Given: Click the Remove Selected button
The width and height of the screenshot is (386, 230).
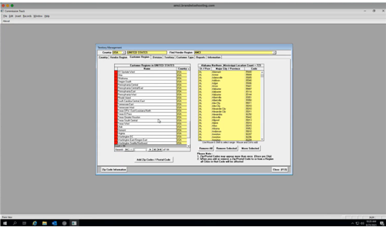Looking at the screenshot, I should coord(227,148).
